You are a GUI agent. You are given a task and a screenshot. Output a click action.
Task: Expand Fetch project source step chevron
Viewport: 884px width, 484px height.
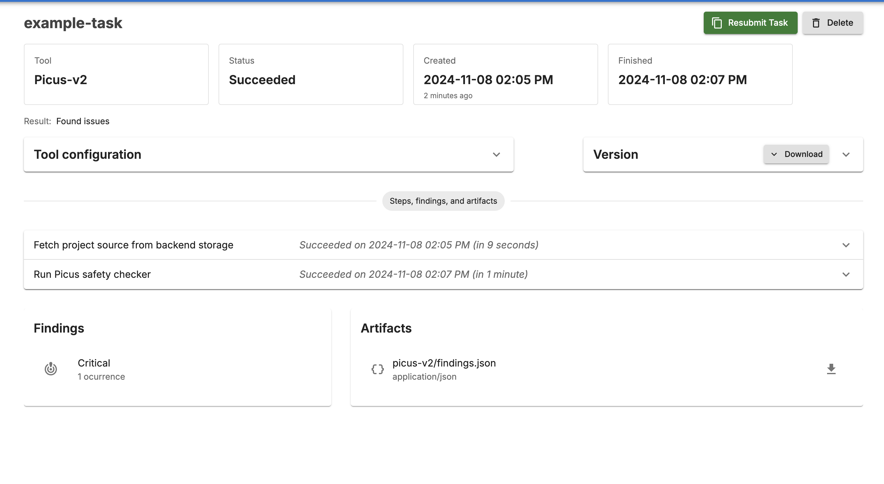click(x=846, y=245)
